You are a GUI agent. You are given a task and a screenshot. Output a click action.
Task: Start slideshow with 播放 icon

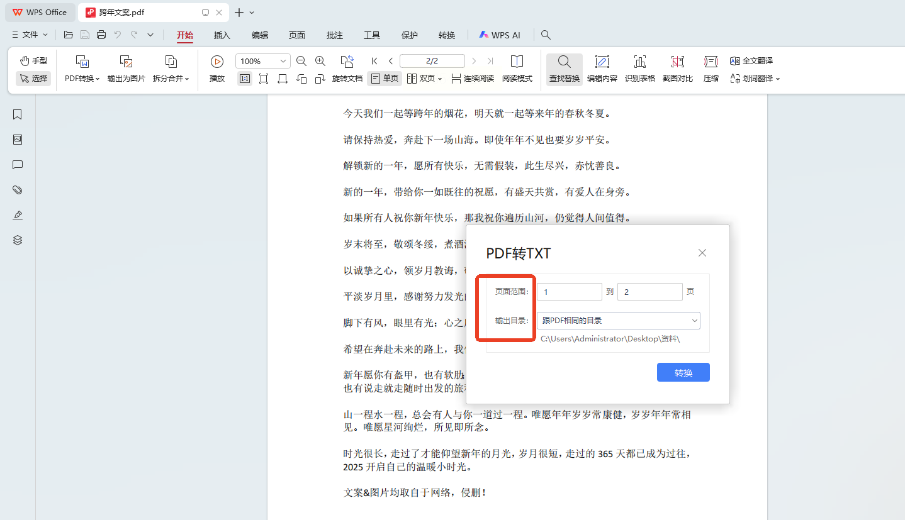[x=216, y=62]
